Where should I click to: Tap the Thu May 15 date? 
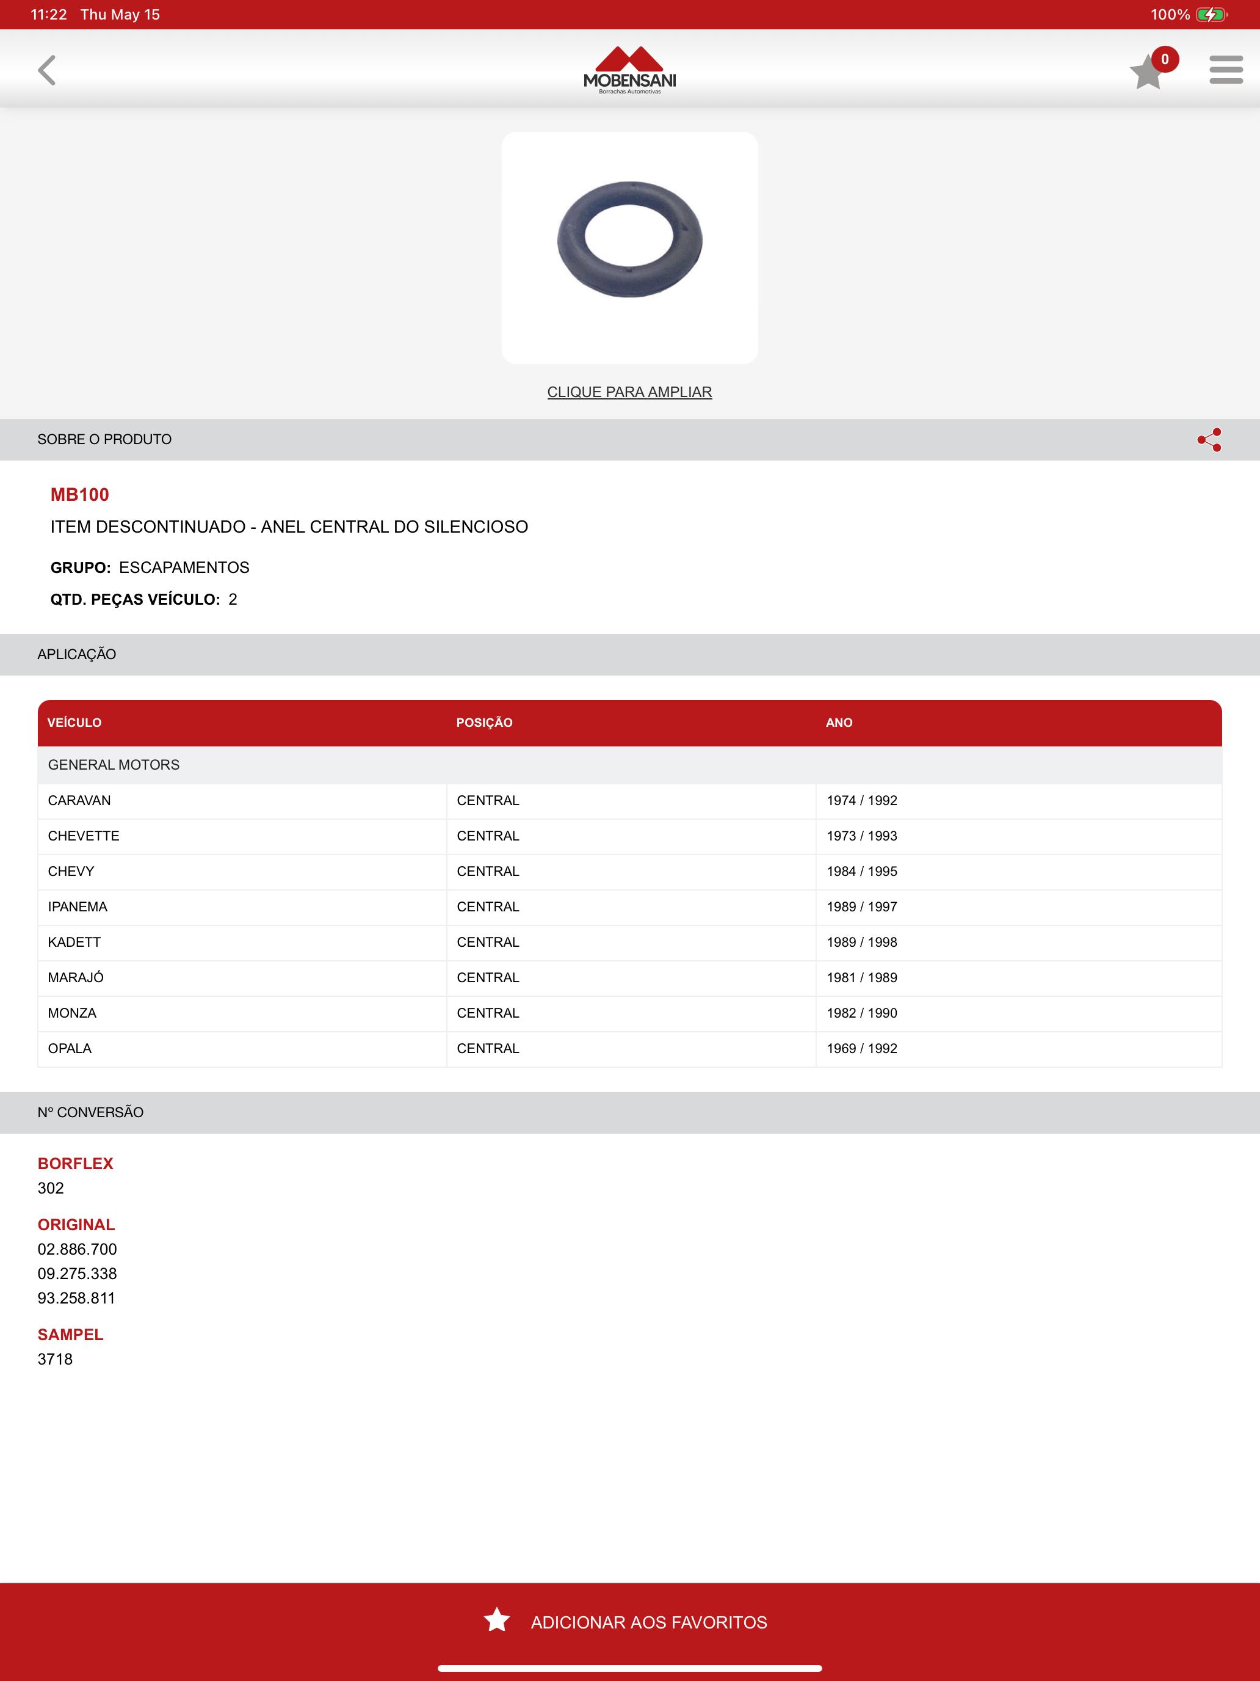coord(120,15)
